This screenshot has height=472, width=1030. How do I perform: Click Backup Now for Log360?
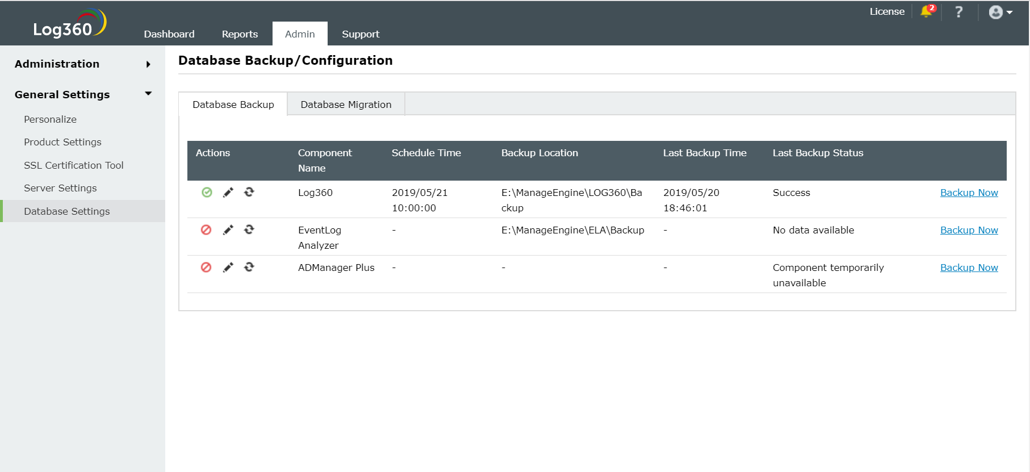(969, 193)
